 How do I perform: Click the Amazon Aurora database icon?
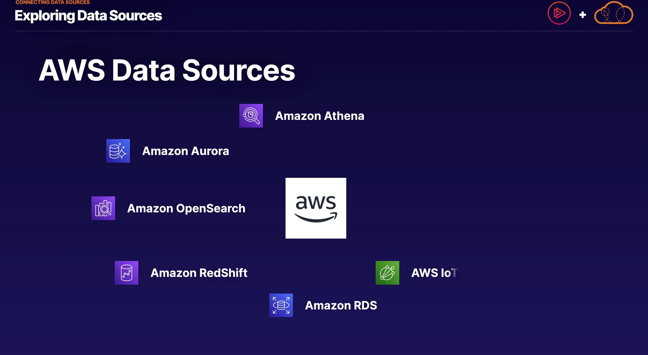118,151
